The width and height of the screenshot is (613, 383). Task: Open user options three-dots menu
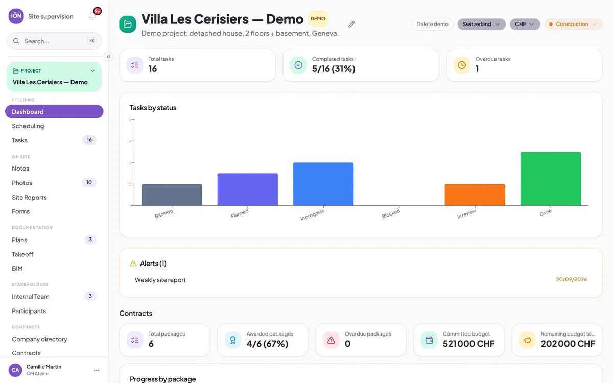click(x=97, y=370)
